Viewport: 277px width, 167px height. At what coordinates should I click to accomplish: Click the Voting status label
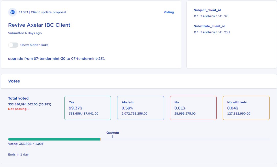pyautogui.click(x=169, y=12)
